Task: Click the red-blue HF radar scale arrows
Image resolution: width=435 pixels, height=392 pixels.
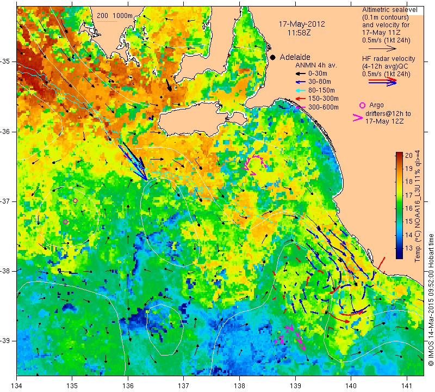Action: click(383, 82)
